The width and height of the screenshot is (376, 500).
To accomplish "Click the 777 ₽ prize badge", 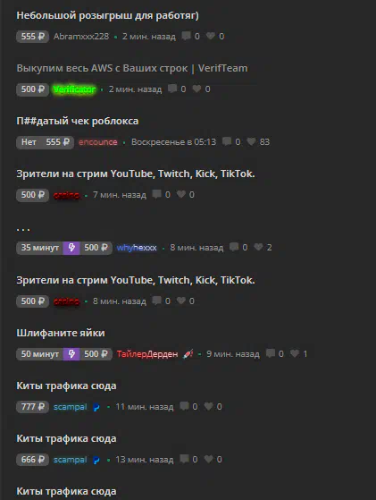I will coord(32,407).
